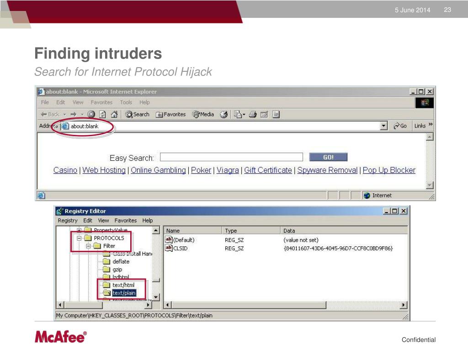Follow the Casino link
Viewport: 468px width, 351px height.
[x=65, y=170]
